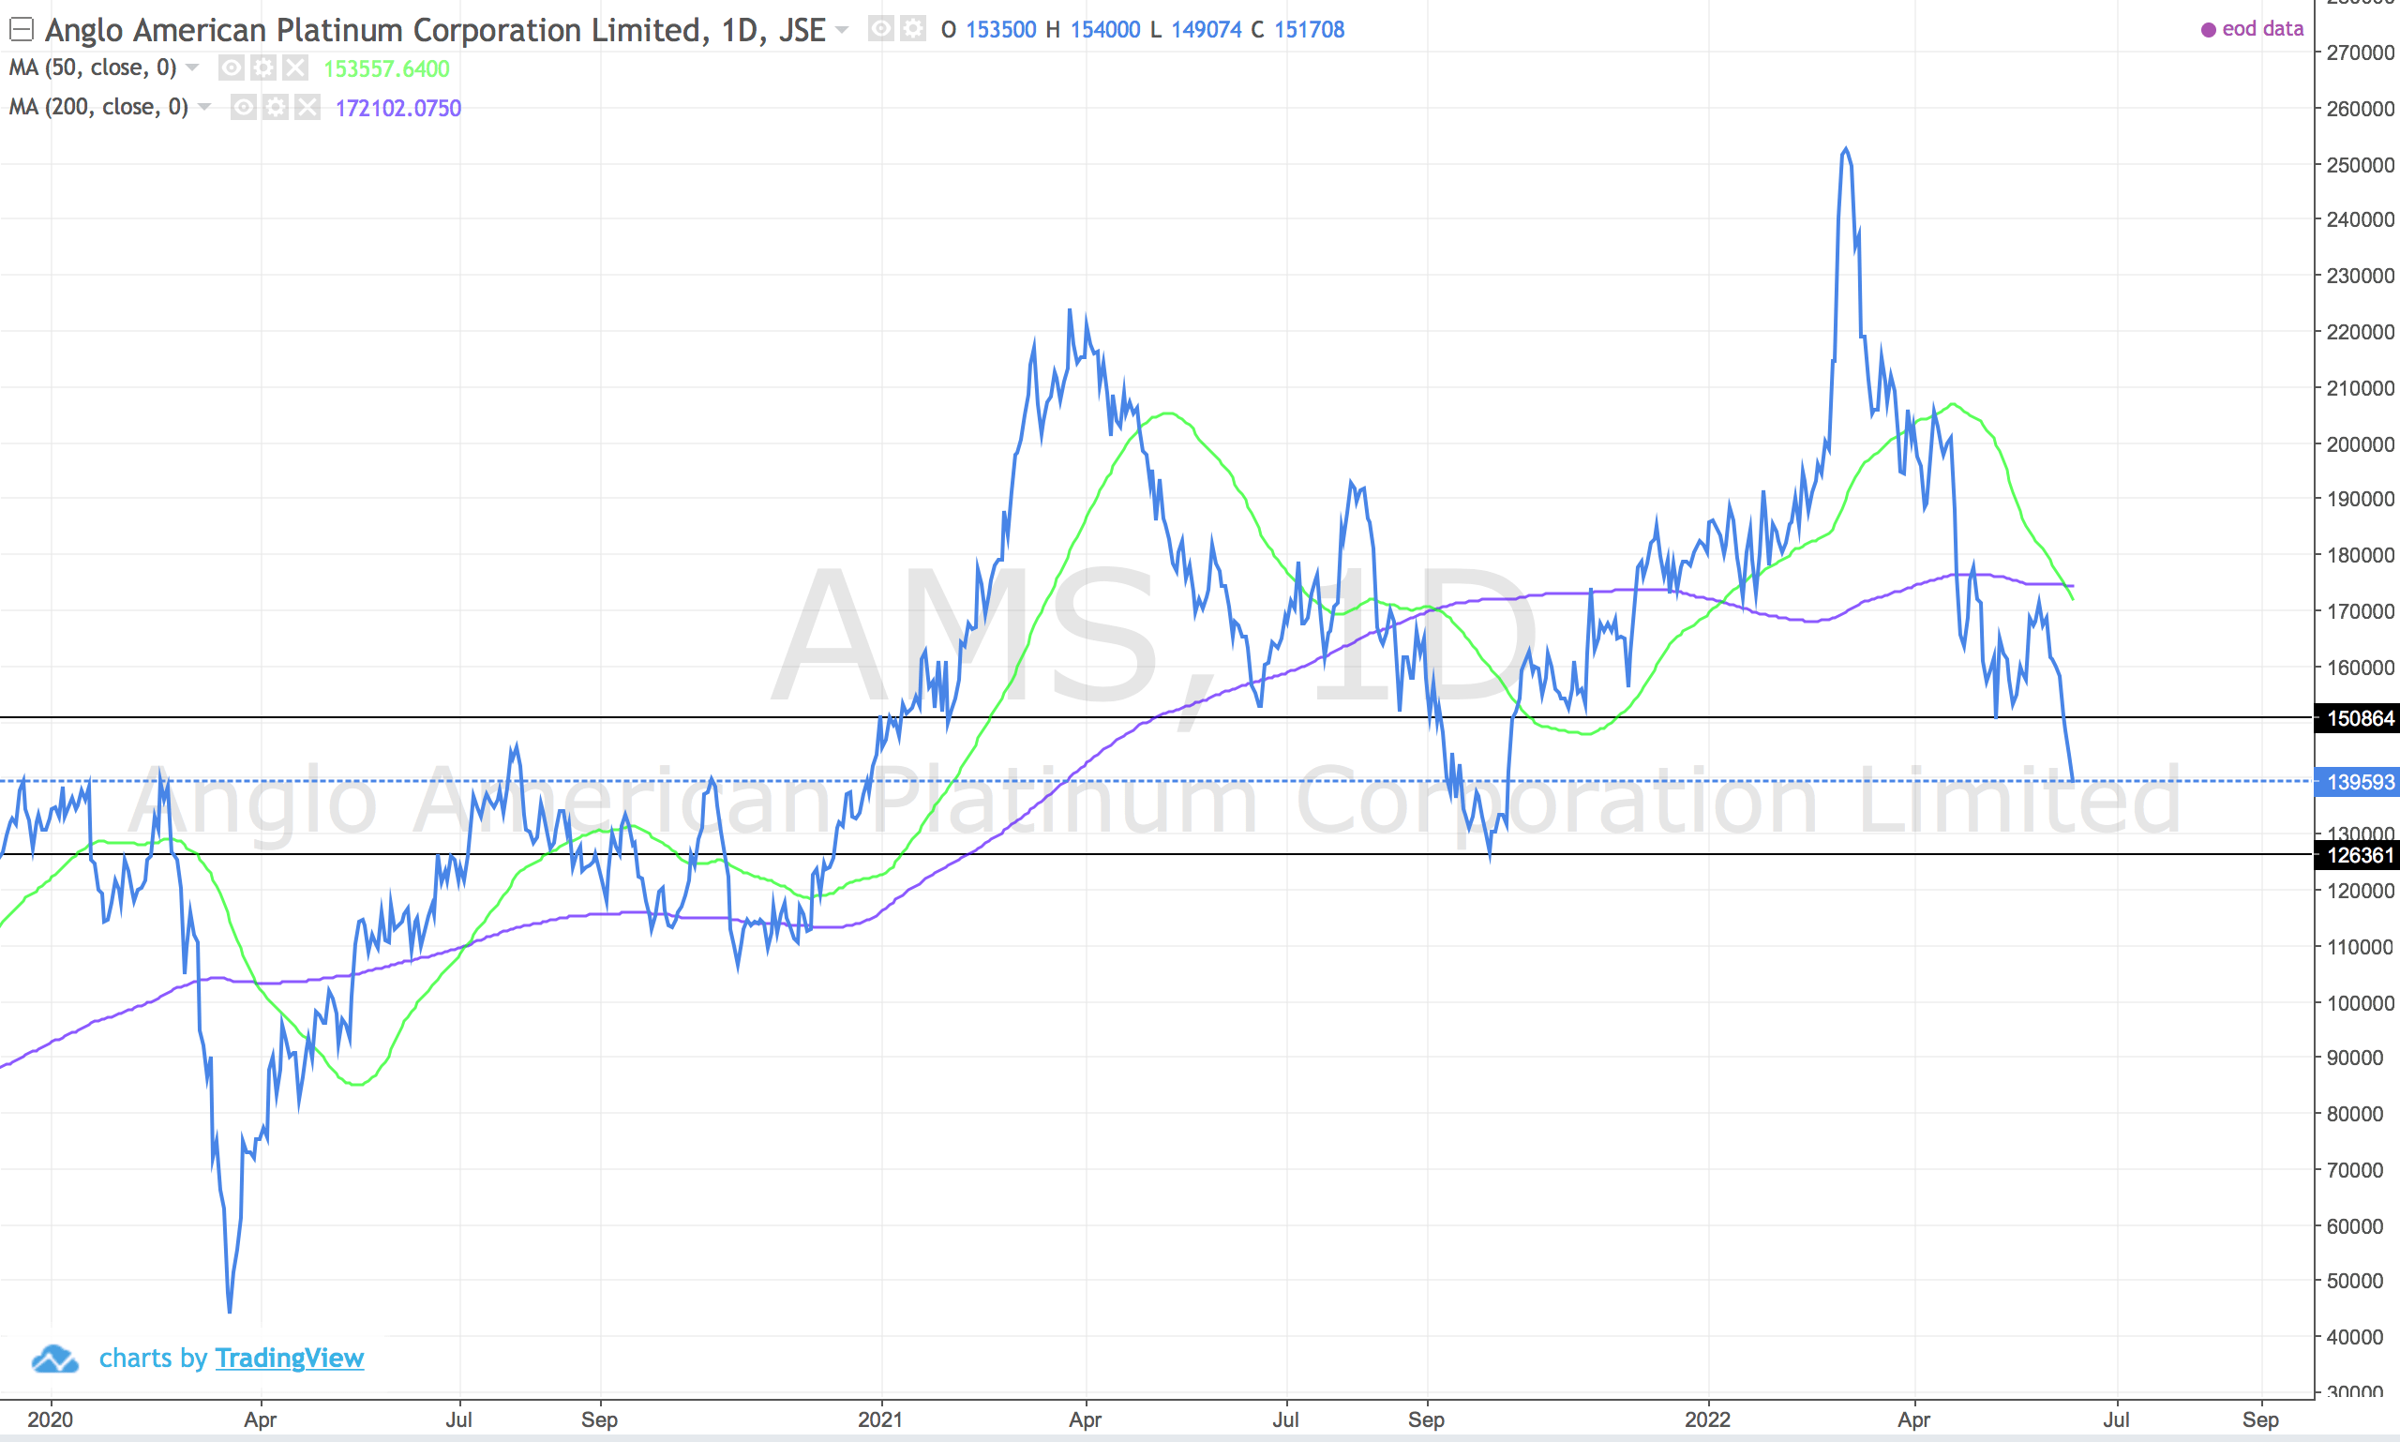
Task: Click the 200000 price axis label
Action: [x=2361, y=444]
